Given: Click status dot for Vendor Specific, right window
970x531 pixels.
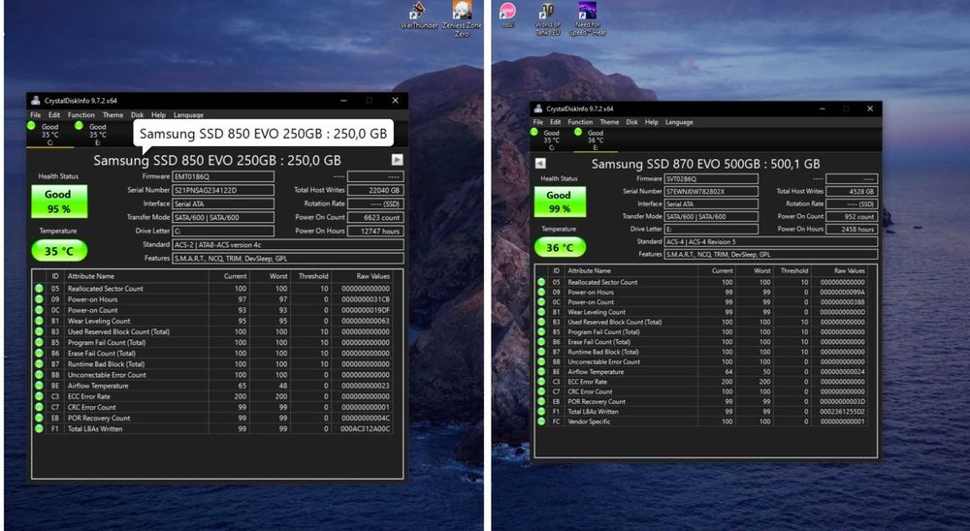Looking at the screenshot, I should [x=541, y=422].
